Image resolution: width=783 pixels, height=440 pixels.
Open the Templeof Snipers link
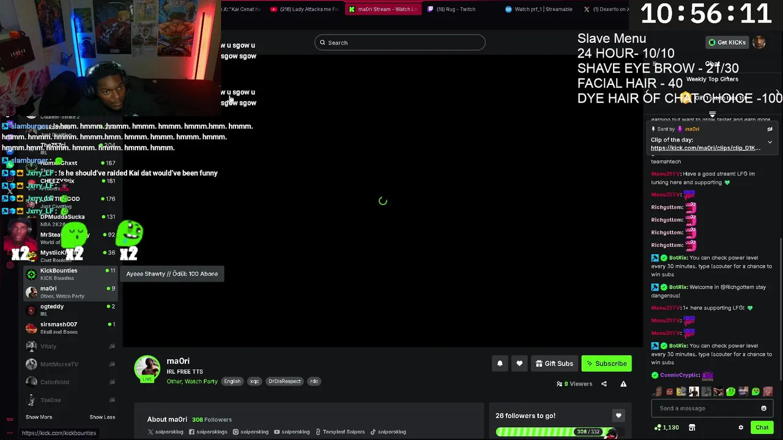click(x=340, y=432)
